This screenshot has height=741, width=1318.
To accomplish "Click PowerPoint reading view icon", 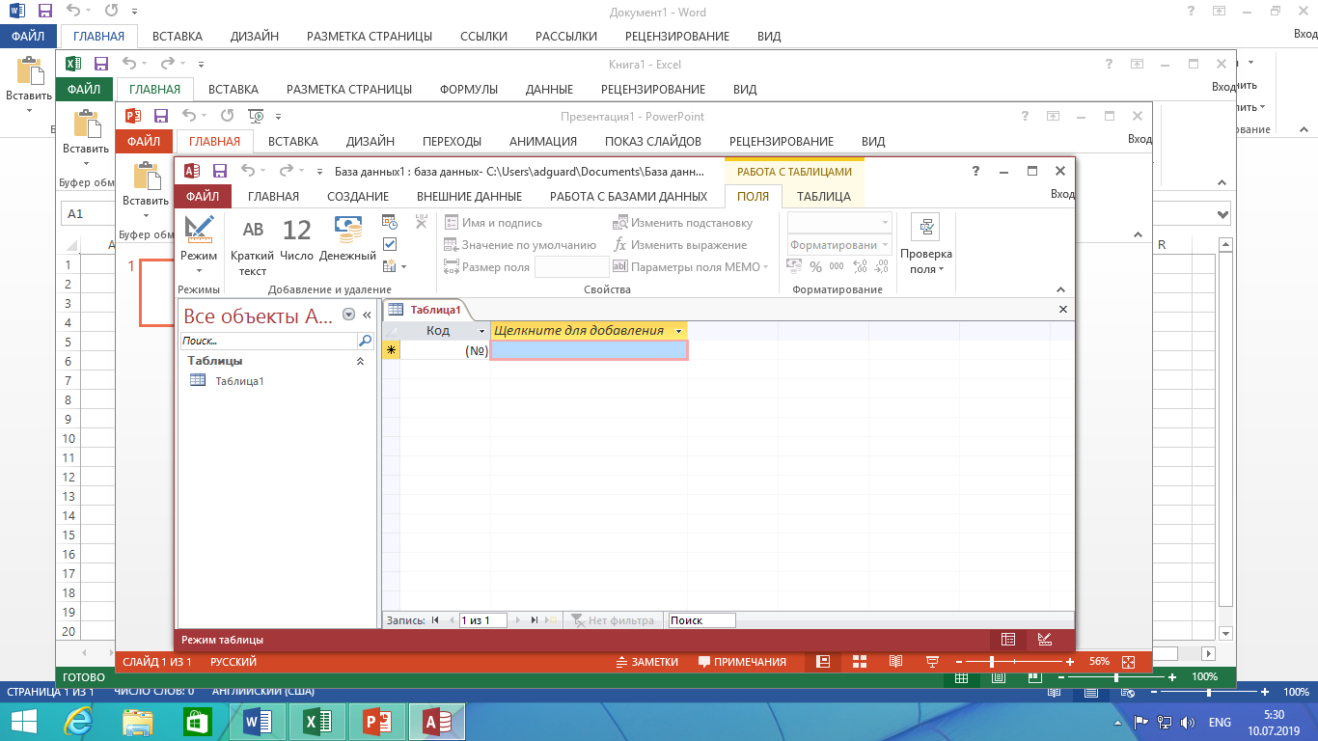I will [895, 662].
